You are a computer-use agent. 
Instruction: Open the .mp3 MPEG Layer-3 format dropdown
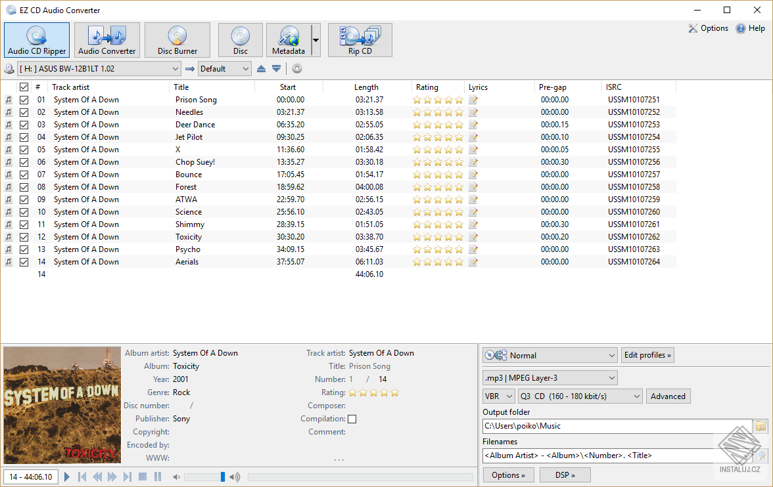(x=550, y=377)
